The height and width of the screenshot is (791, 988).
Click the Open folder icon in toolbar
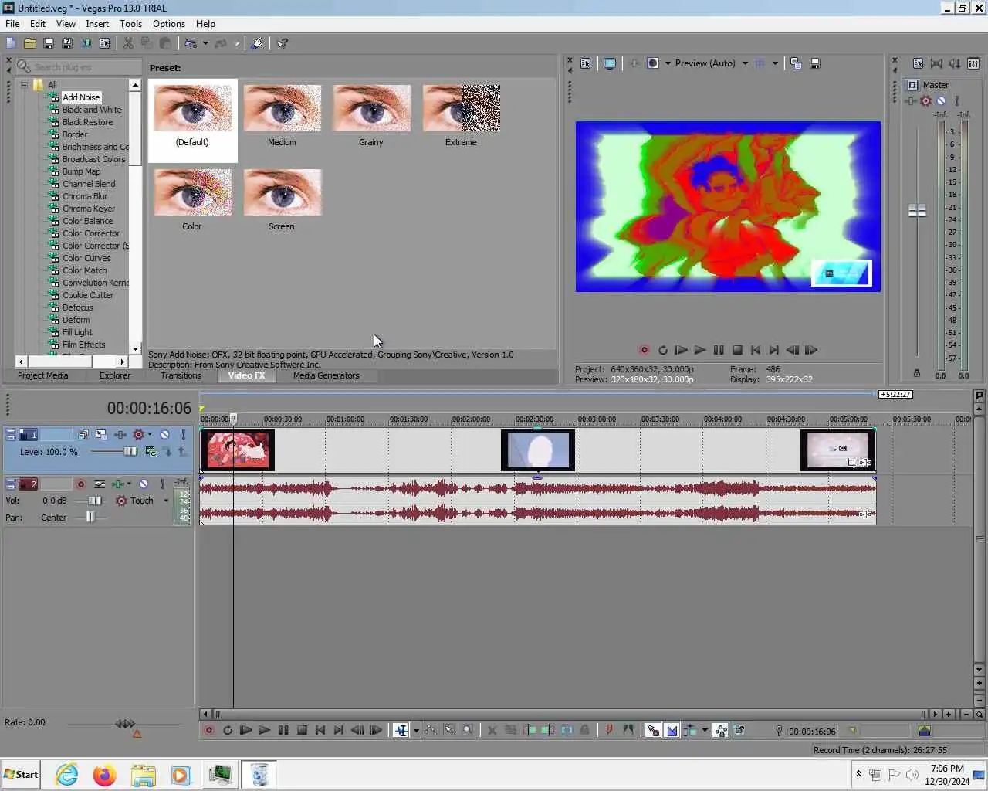coord(29,43)
